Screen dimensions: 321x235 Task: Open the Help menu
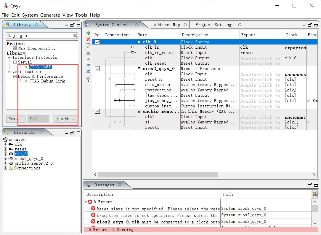(95, 15)
